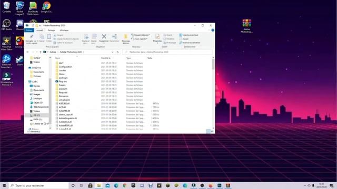Click the Battle.net Launcher desktop icon
The image size is (337, 189).
[x=6, y=61]
